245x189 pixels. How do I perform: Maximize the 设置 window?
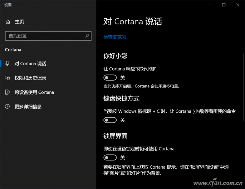click(224, 5)
